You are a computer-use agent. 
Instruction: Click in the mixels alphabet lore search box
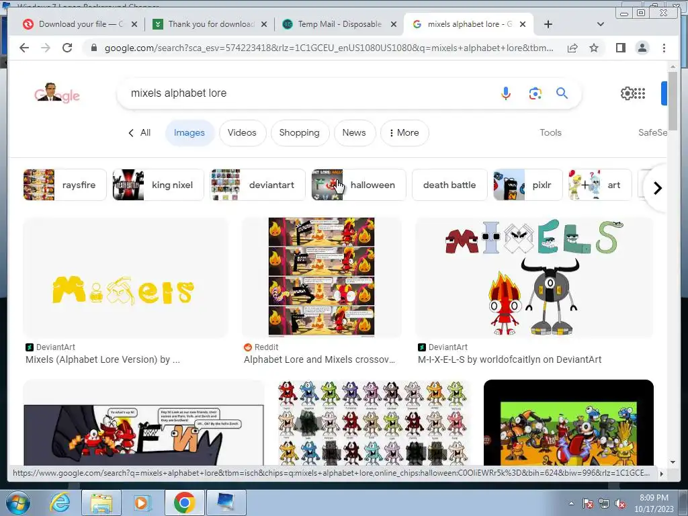click(307, 93)
